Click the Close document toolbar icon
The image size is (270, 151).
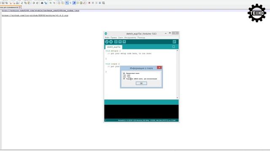pos(11,3)
